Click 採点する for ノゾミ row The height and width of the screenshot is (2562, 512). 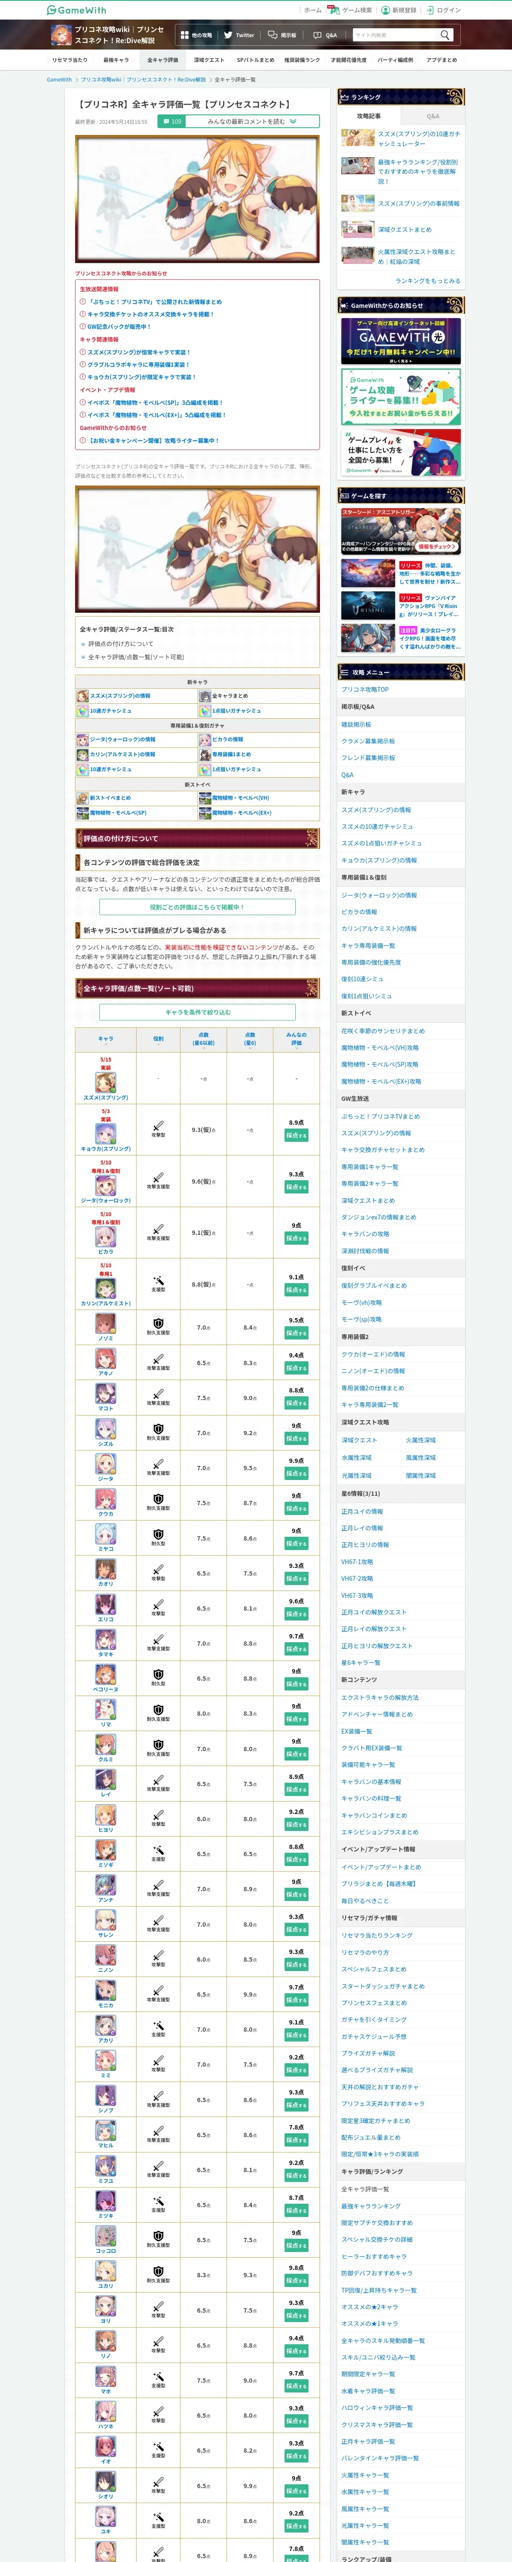[296, 1333]
